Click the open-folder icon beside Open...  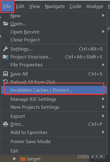point(5,24)
